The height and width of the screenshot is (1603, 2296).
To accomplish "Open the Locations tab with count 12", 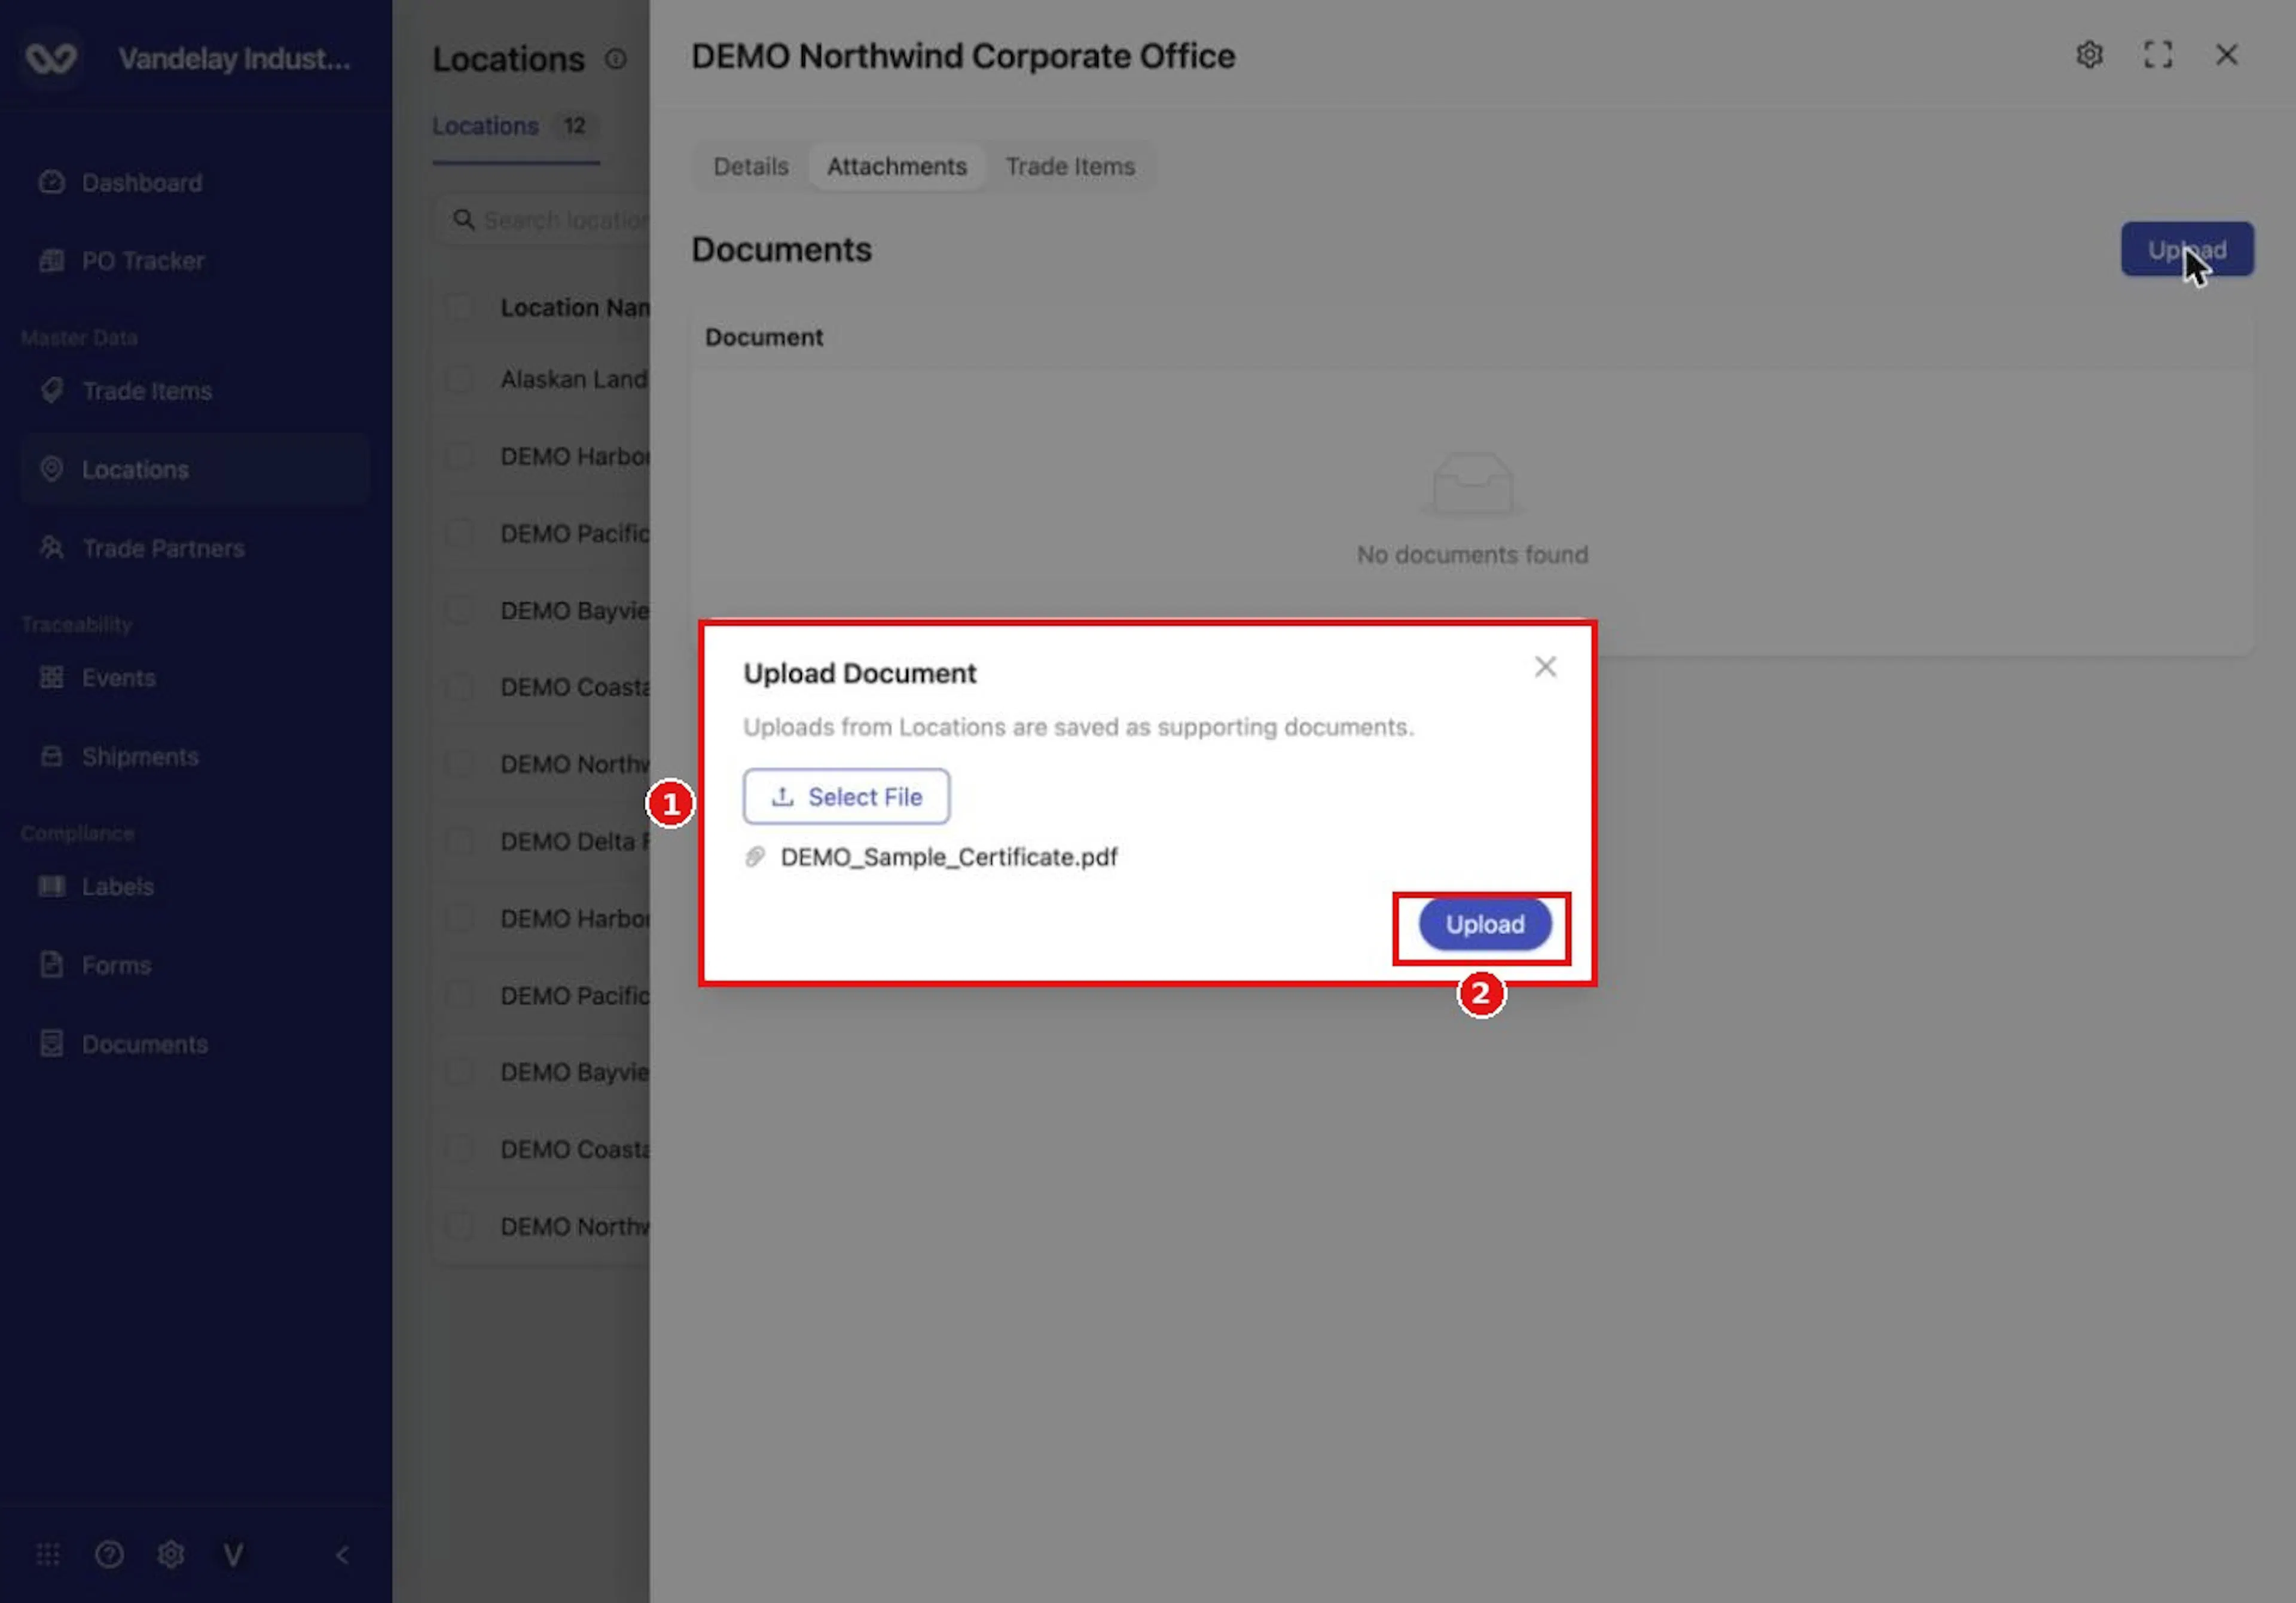I will [x=515, y=126].
